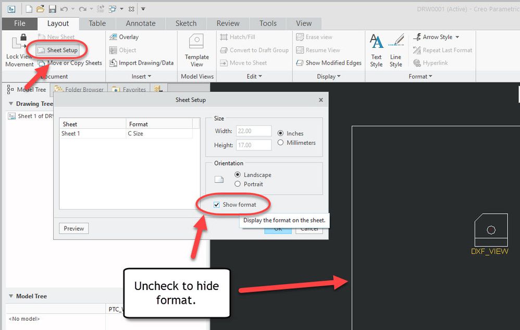Screen dimensions: 520x330
Task: Save the drawing with the floppy disk icon
Action: click(52, 9)
